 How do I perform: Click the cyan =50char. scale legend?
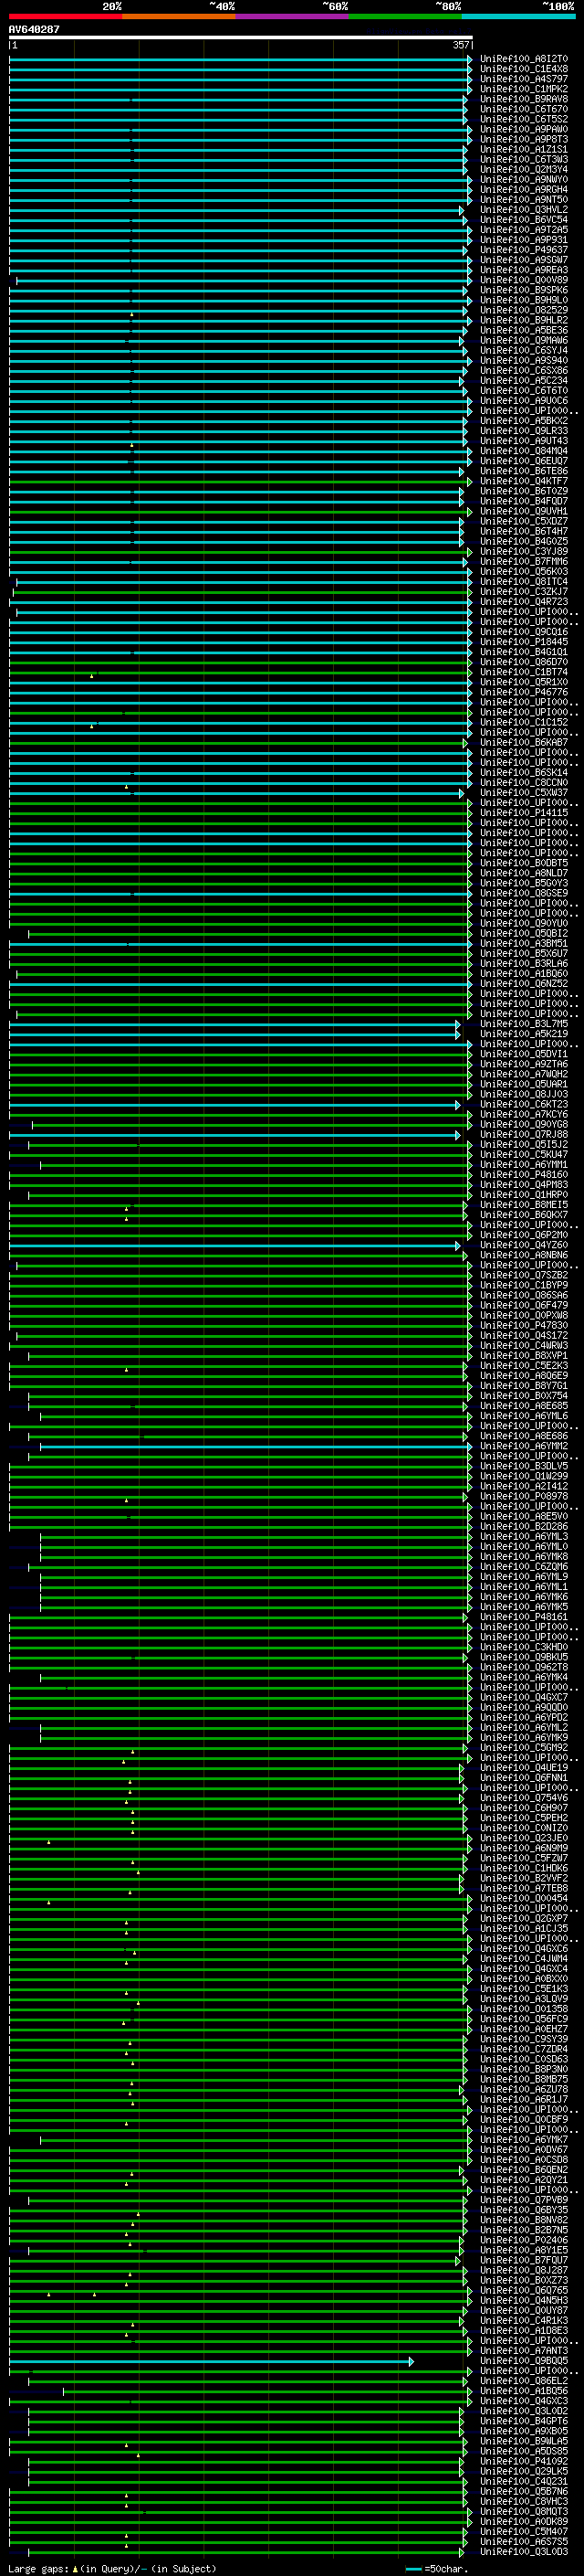click(x=436, y=2569)
